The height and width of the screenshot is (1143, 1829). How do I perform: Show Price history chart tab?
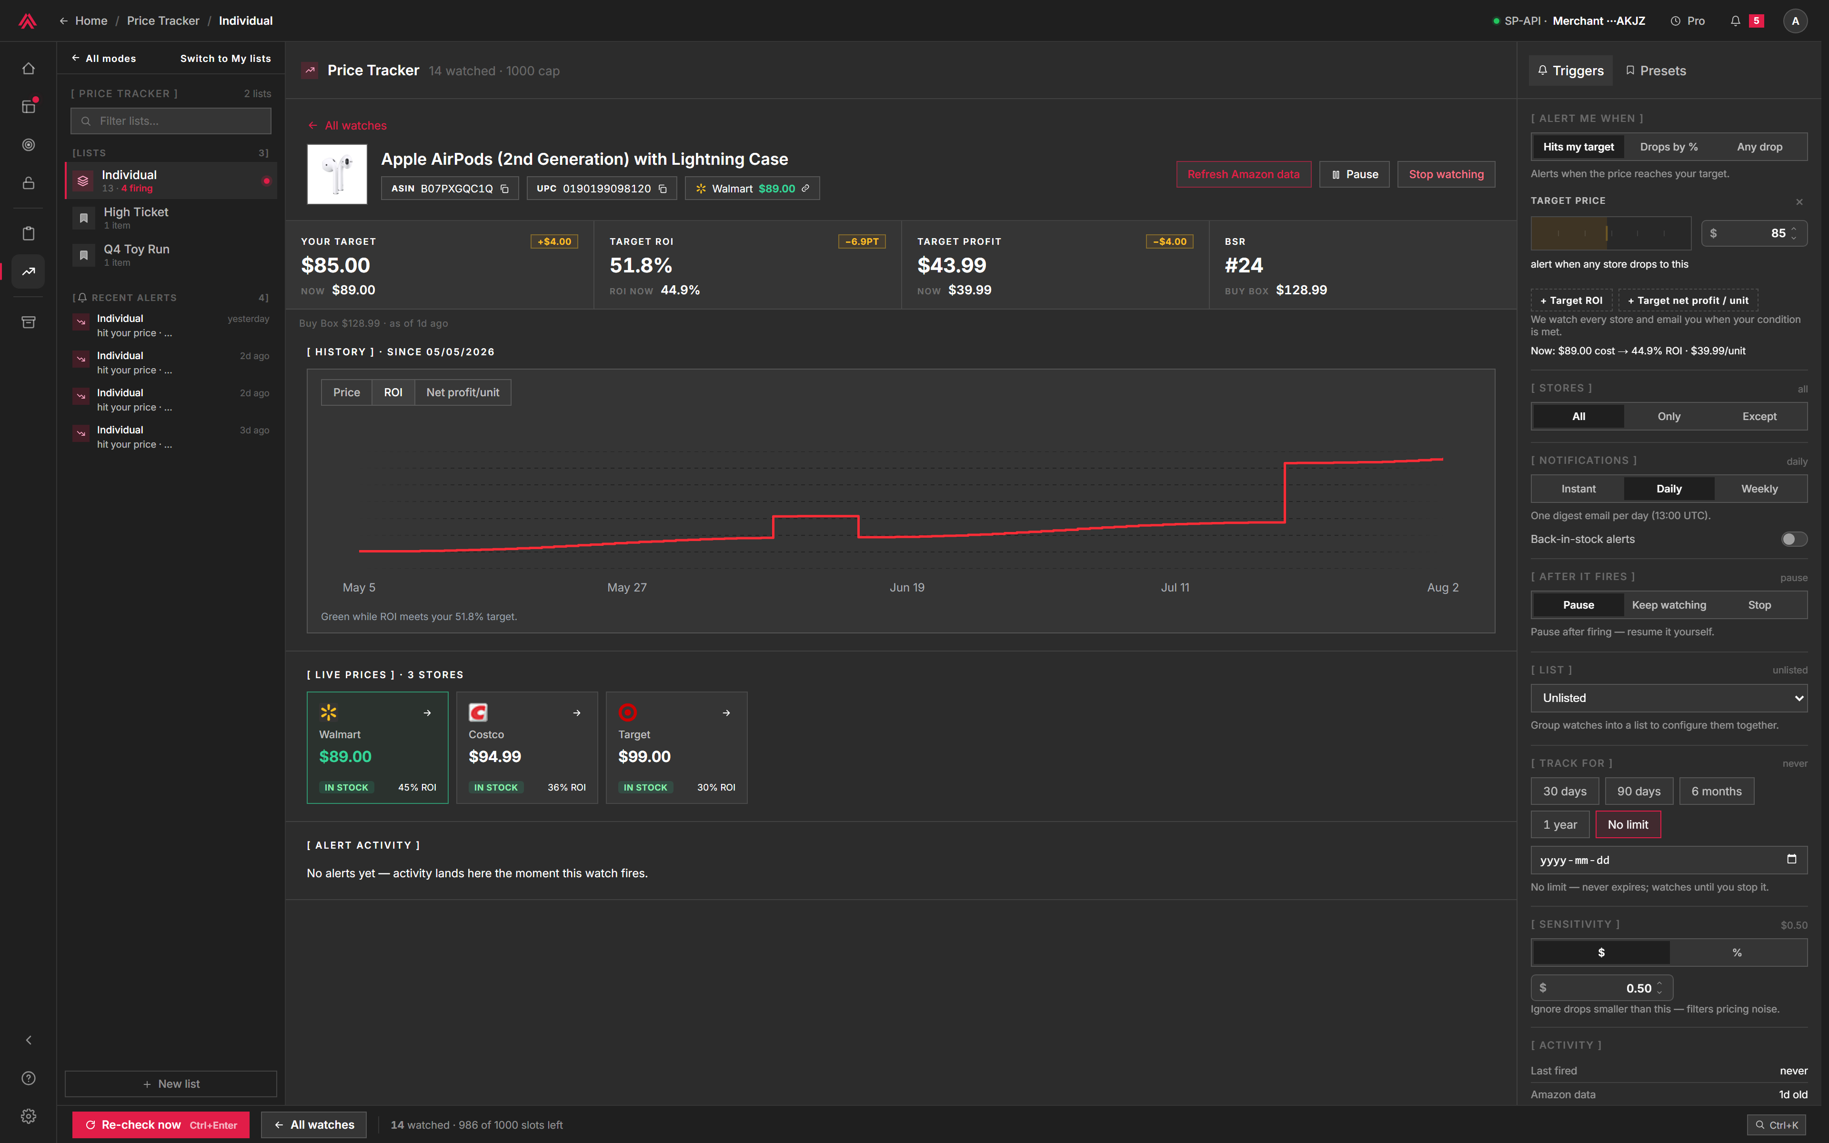click(346, 392)
